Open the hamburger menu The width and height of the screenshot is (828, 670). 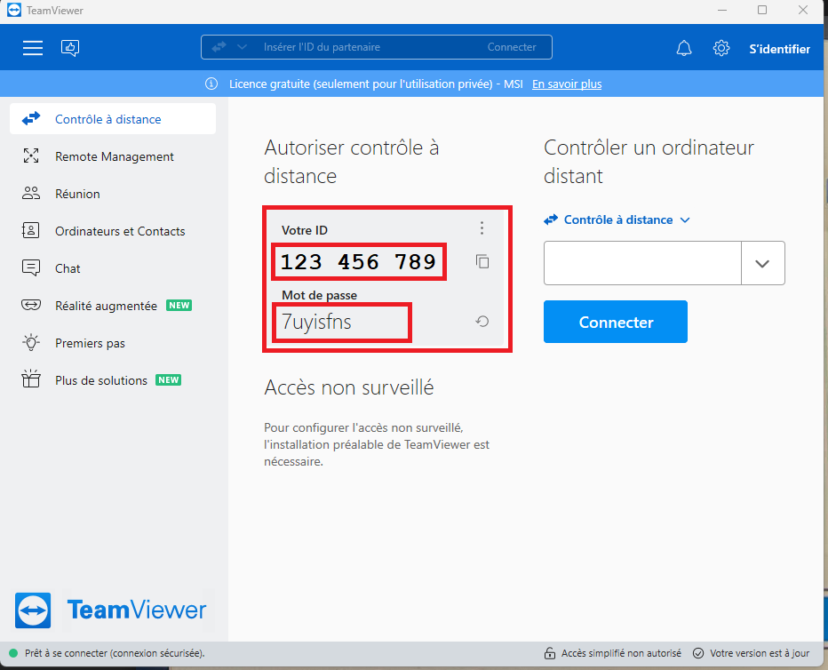click(33, 48)
